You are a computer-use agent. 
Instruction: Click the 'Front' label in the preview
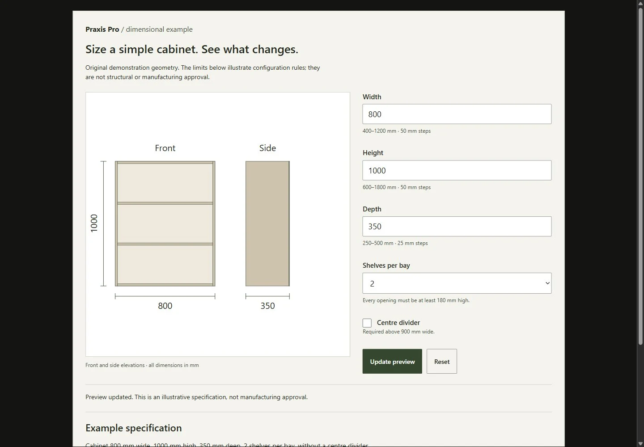point(165,148)
